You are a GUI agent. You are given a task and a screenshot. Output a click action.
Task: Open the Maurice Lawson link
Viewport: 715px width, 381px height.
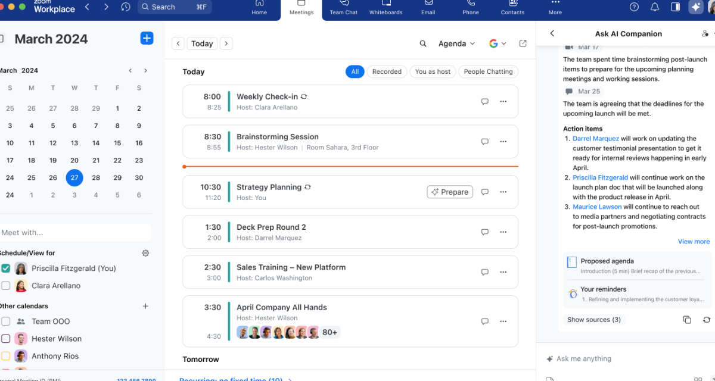tap(597, 207)
